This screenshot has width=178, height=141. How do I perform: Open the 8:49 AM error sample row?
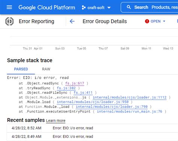point(92,136)
